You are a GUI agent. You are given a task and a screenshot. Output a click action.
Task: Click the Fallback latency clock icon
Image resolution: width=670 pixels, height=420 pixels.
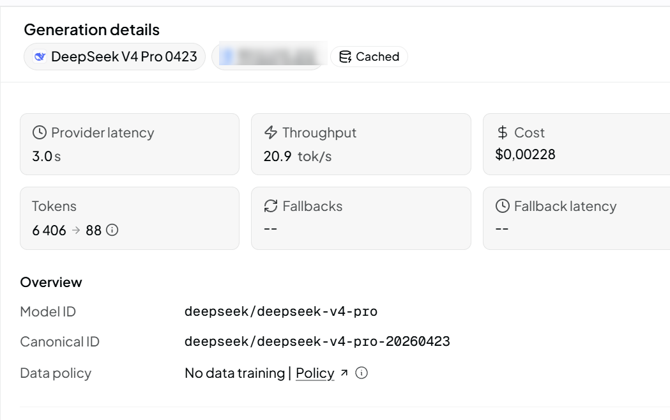[x=503, y=206]
